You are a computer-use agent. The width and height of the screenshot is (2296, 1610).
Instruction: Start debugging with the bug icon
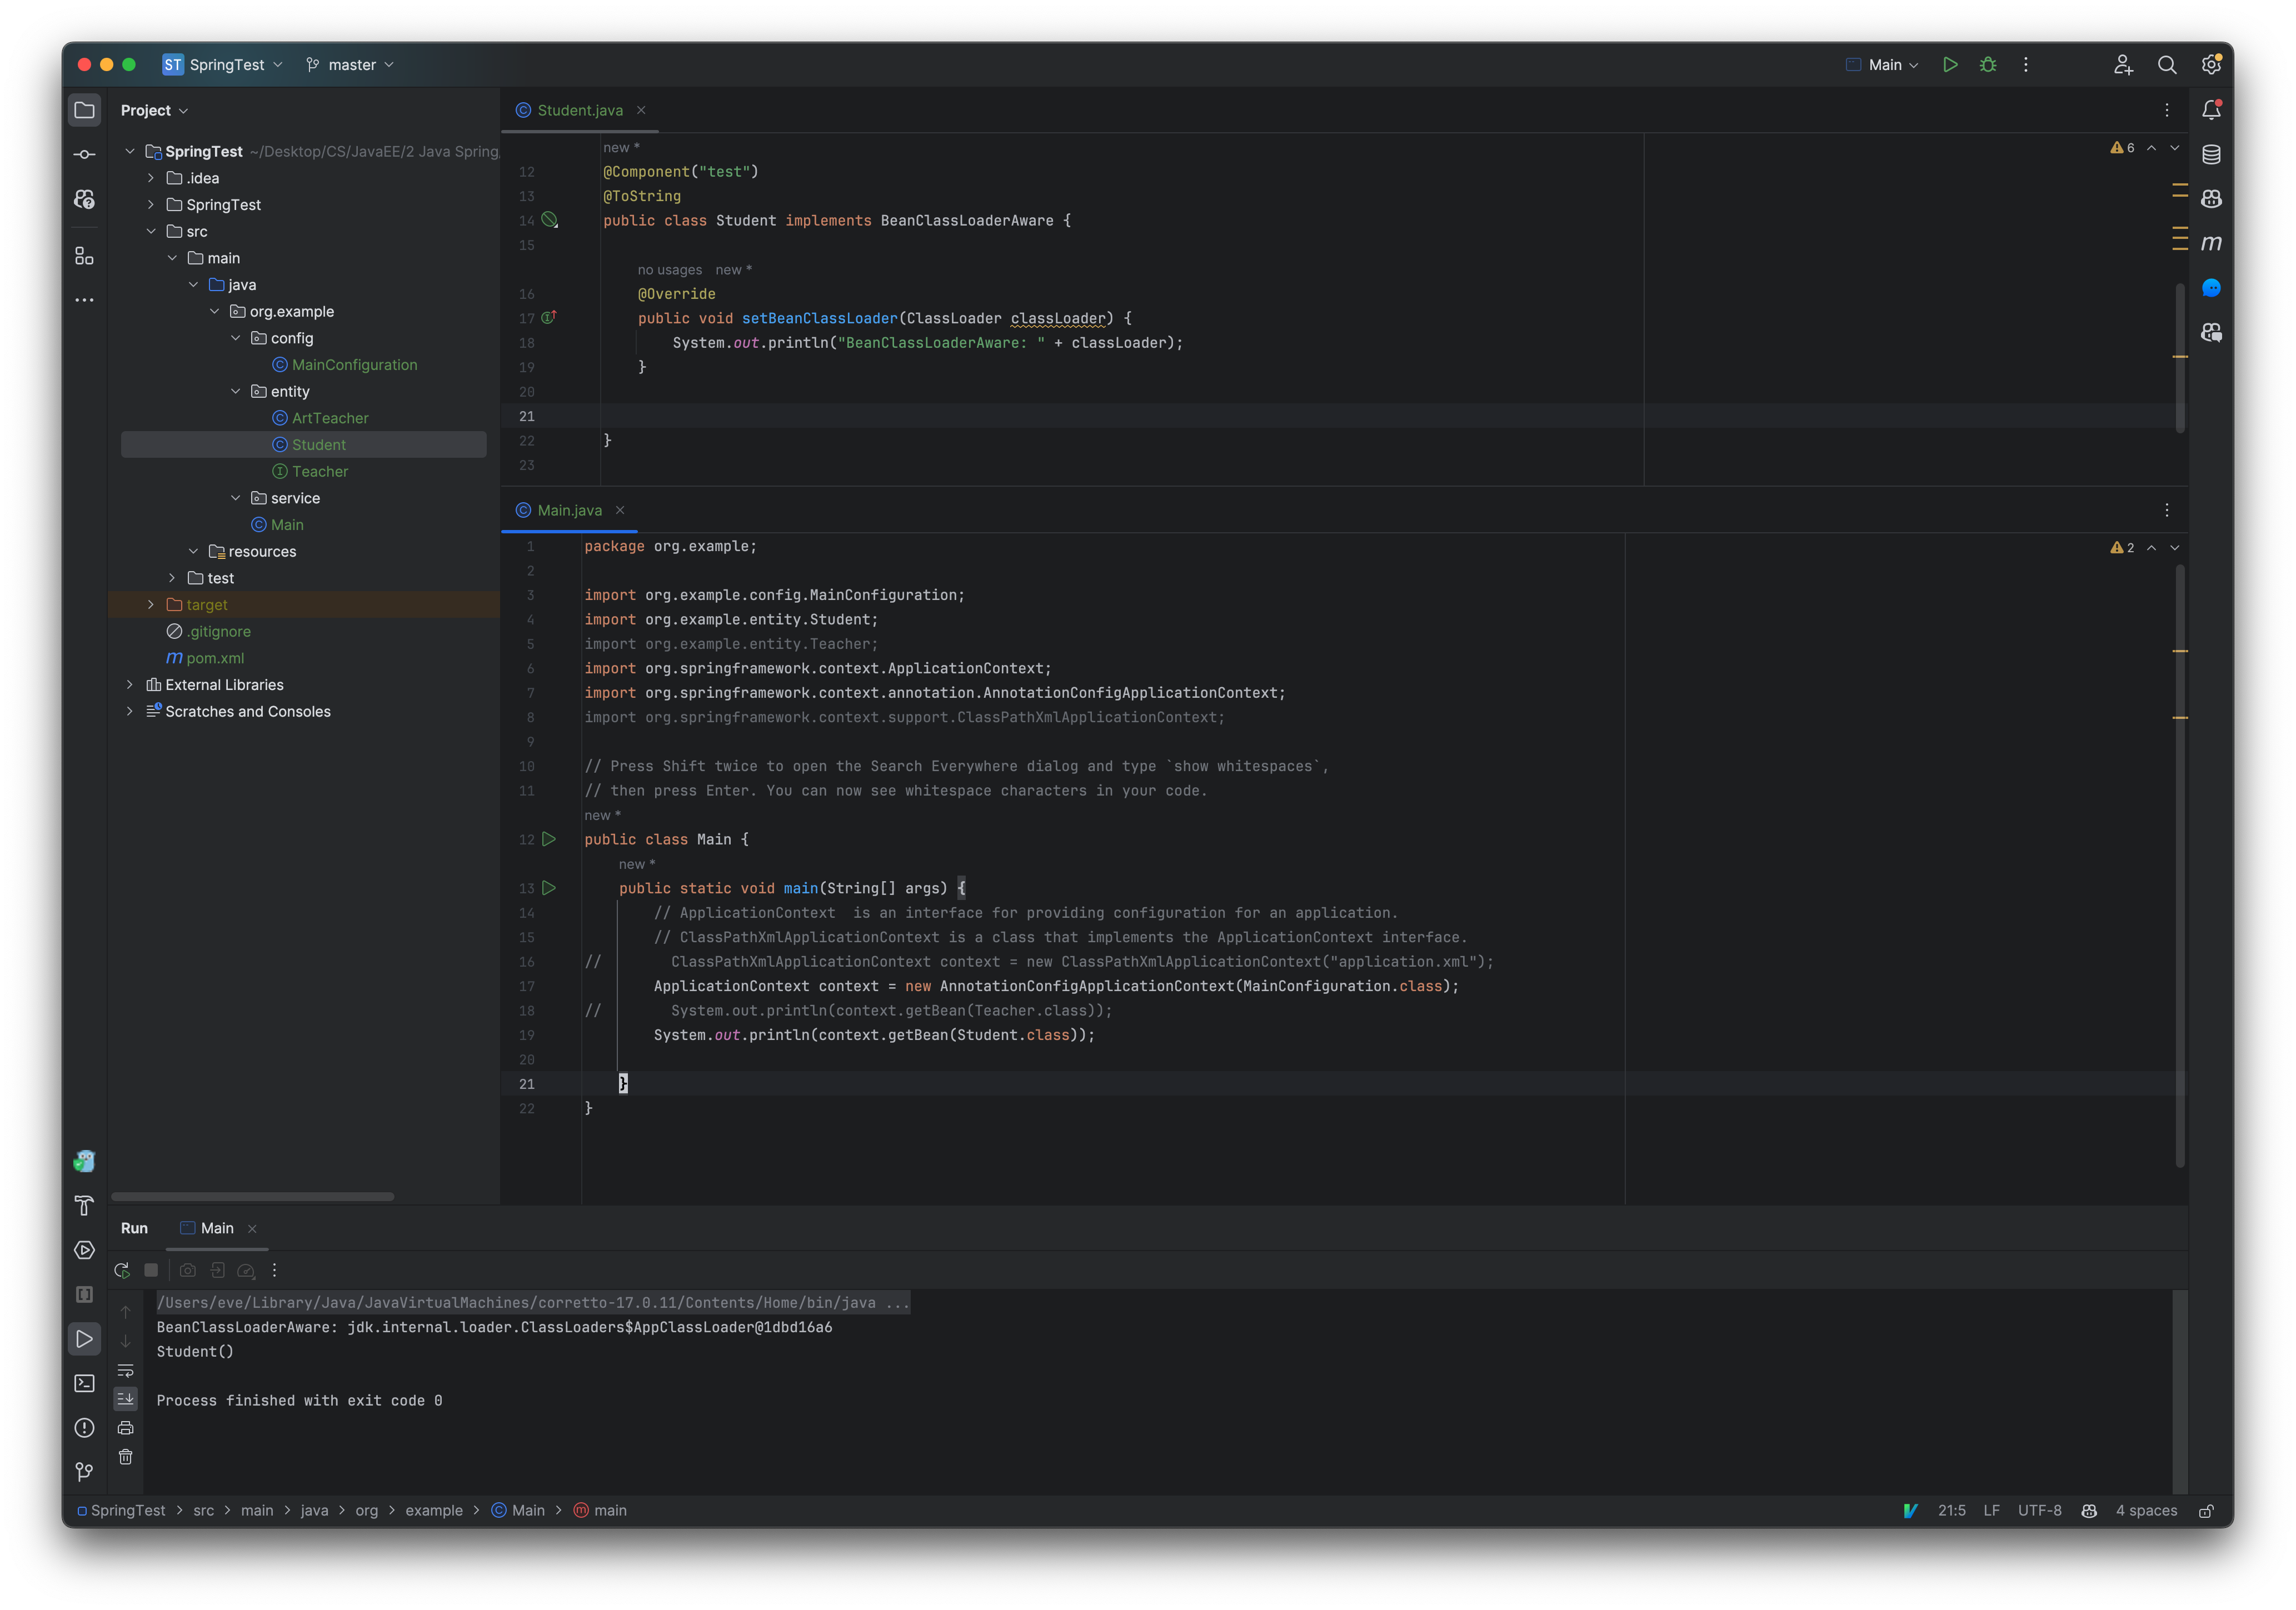(1988, 64)
